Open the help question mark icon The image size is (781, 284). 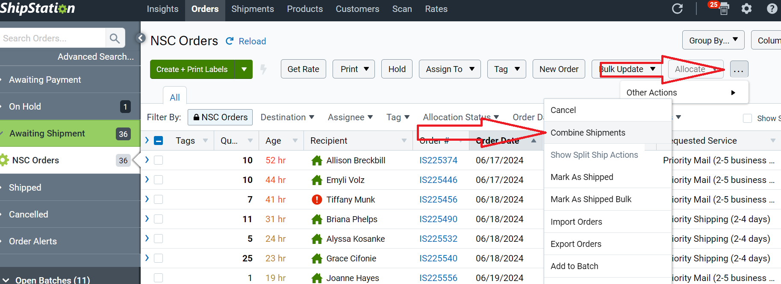[x=772, y=9]
